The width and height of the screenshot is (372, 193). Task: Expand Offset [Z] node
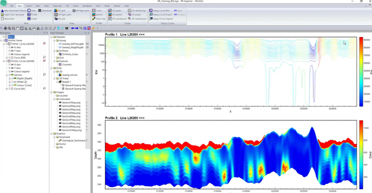pyautogui.click(x=10, y=82)
